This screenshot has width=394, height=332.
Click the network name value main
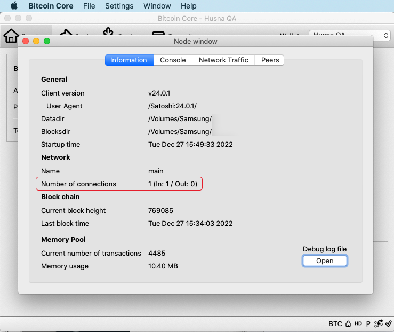point(156,171)
